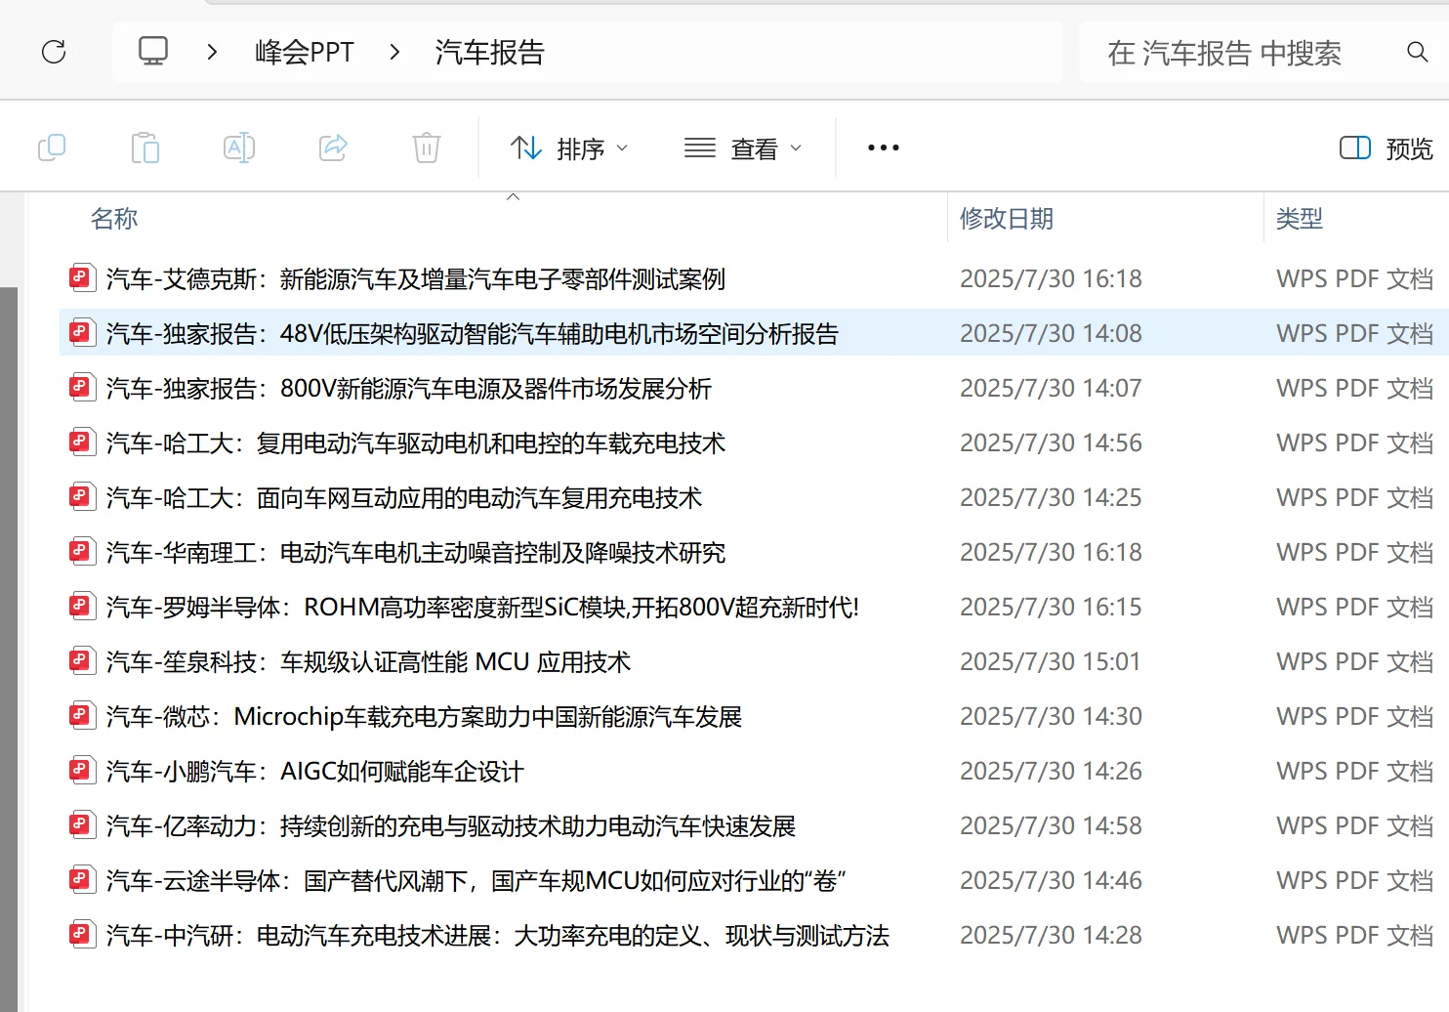
Task: Select PDF icon of 复用电动汽车驱动电机 file
Action: [81, 443]
